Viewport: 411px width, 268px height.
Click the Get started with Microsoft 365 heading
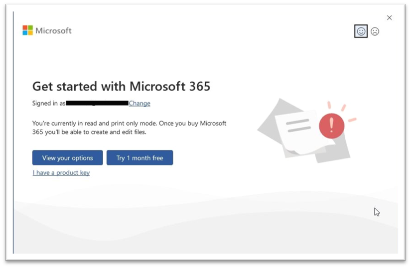click(121, 86)
